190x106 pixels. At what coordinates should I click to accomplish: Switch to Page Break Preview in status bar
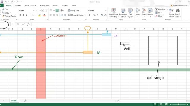coord(166,104)
